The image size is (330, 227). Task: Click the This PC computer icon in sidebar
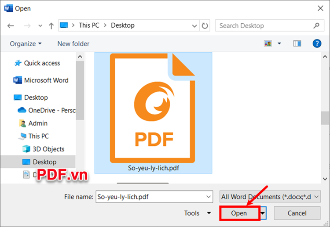coord(22,136)
